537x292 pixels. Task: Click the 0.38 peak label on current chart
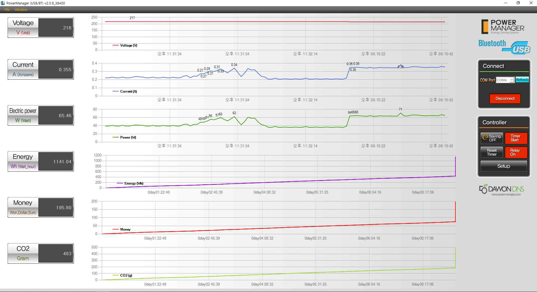tap(401, 67)
